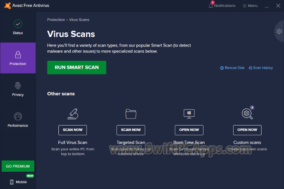This screenshot has height=189, width=284.
Task: Click the Other scans heading
Action: click(61, 94)
